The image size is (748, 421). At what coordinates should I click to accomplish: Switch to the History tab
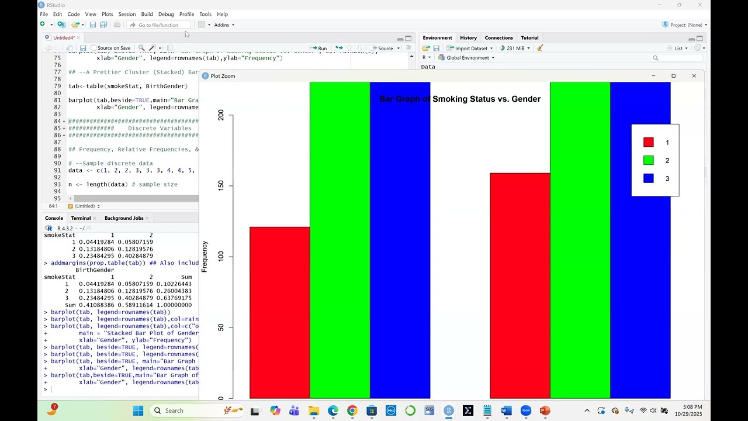468,37
